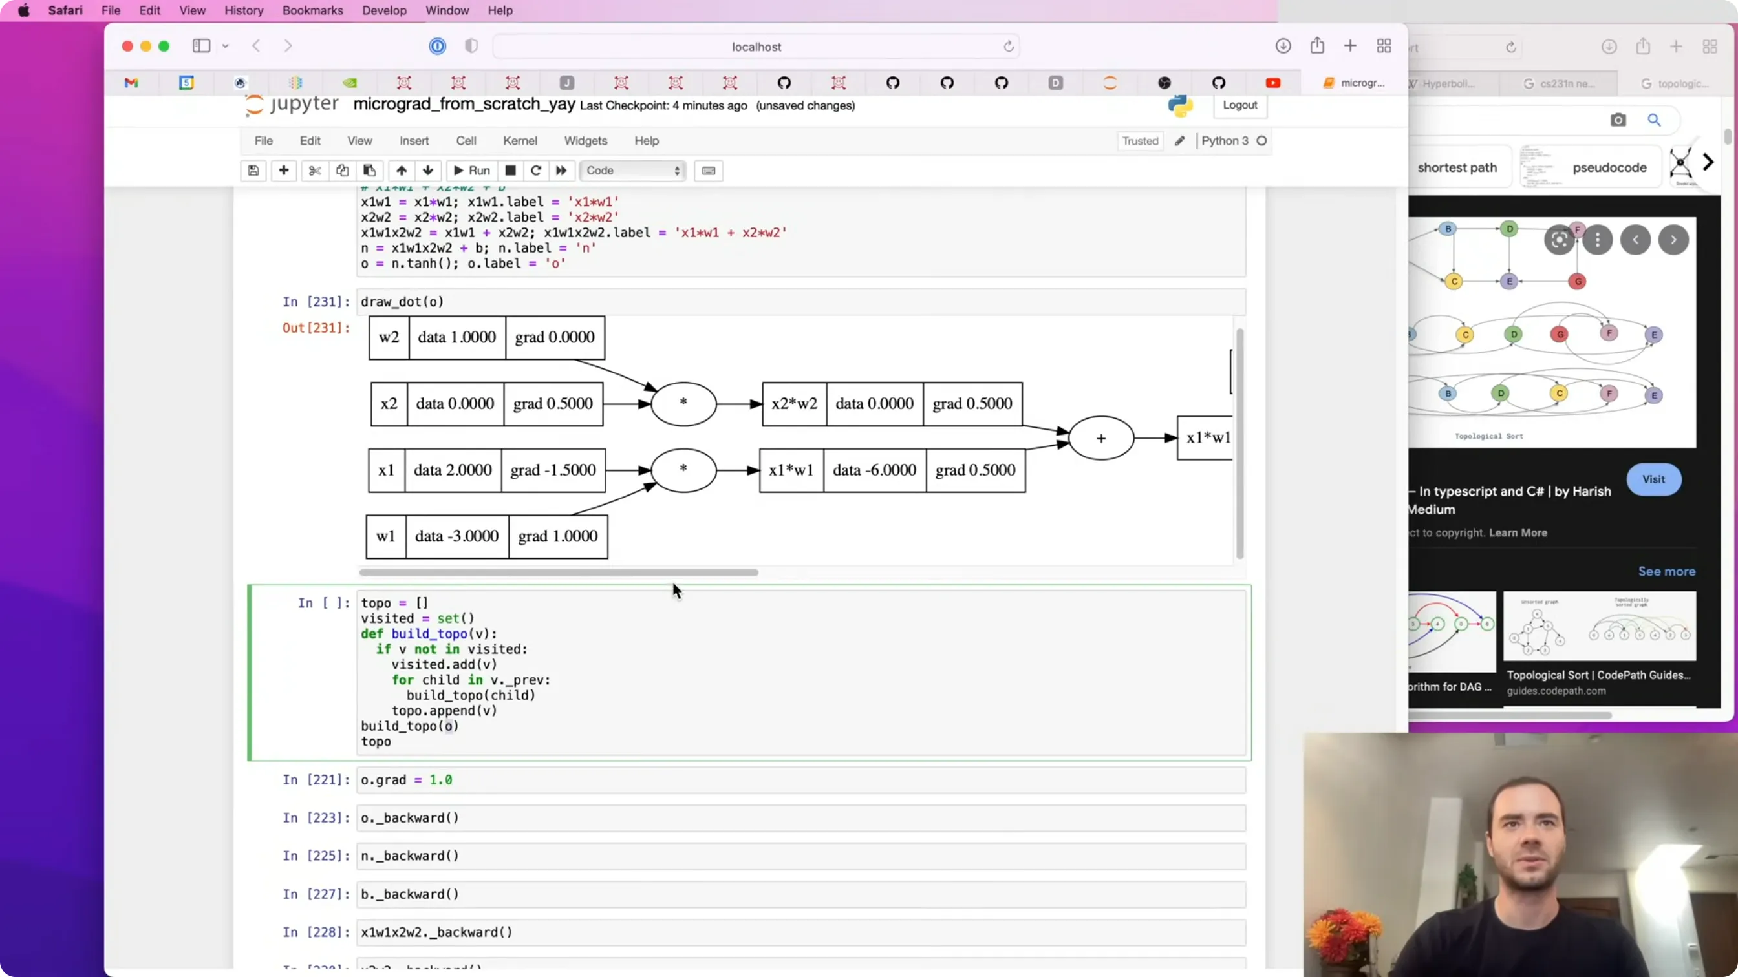Run the selected cell with Run button

471,171
